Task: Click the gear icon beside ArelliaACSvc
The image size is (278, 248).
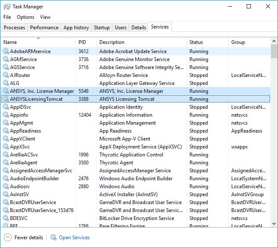Action: point(6,155)
